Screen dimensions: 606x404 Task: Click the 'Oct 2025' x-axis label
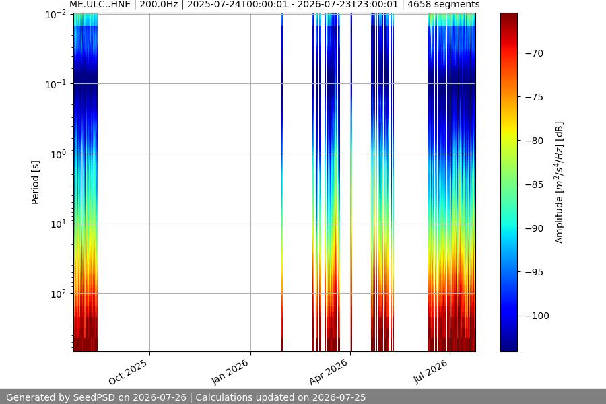(x=128, y=372)
